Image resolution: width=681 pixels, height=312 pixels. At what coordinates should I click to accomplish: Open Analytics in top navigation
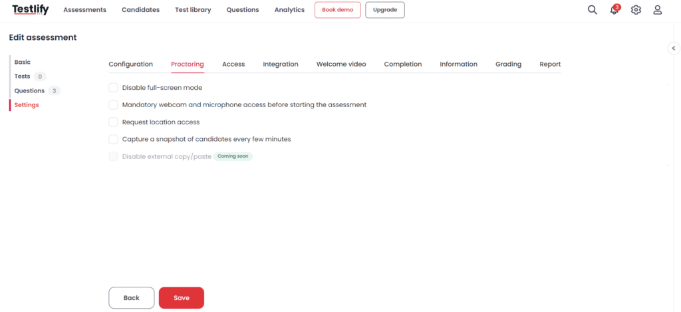(289, 10)
